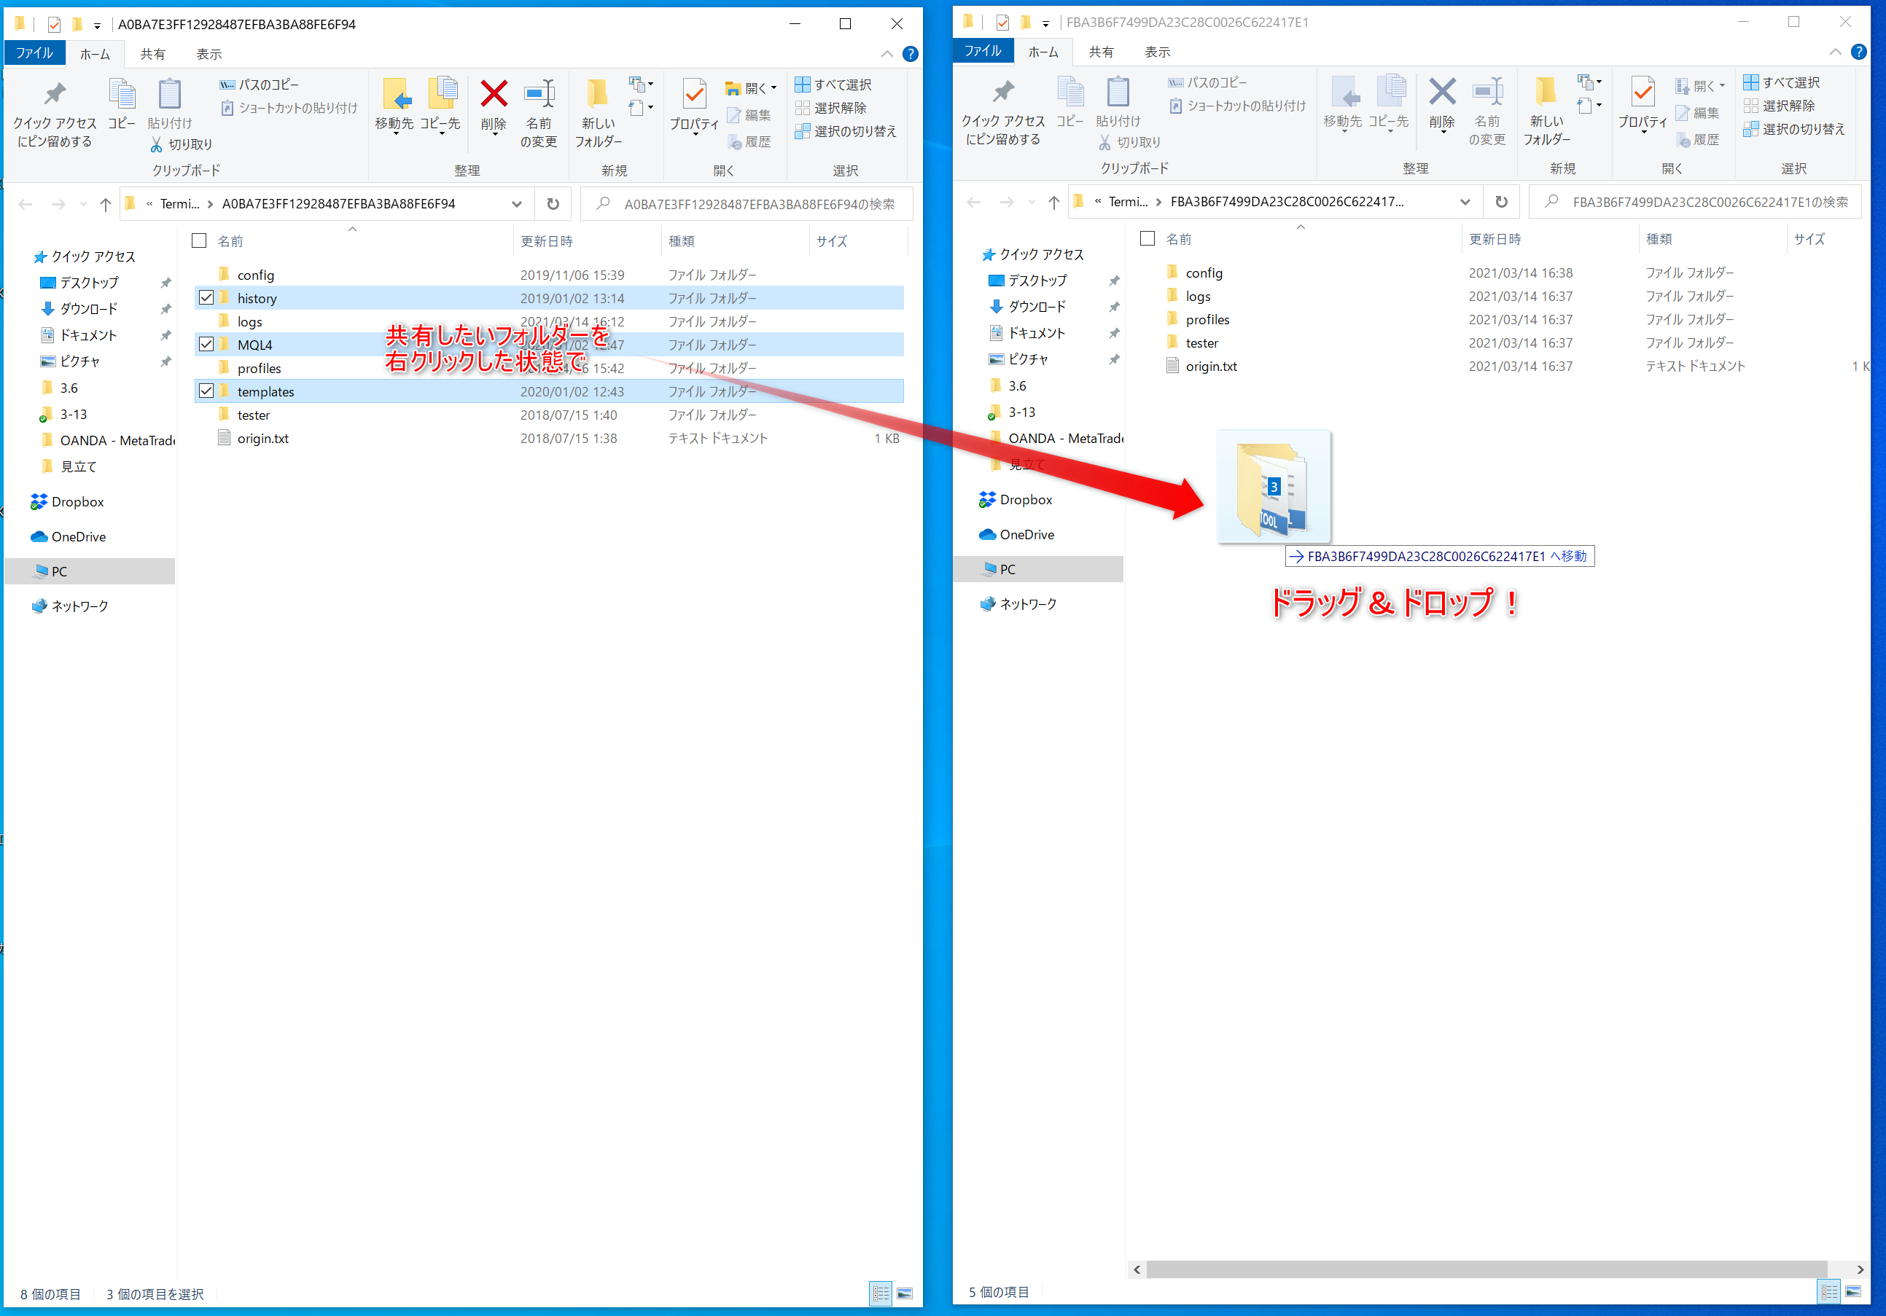Uncheck the history folder checkbox

206,298
